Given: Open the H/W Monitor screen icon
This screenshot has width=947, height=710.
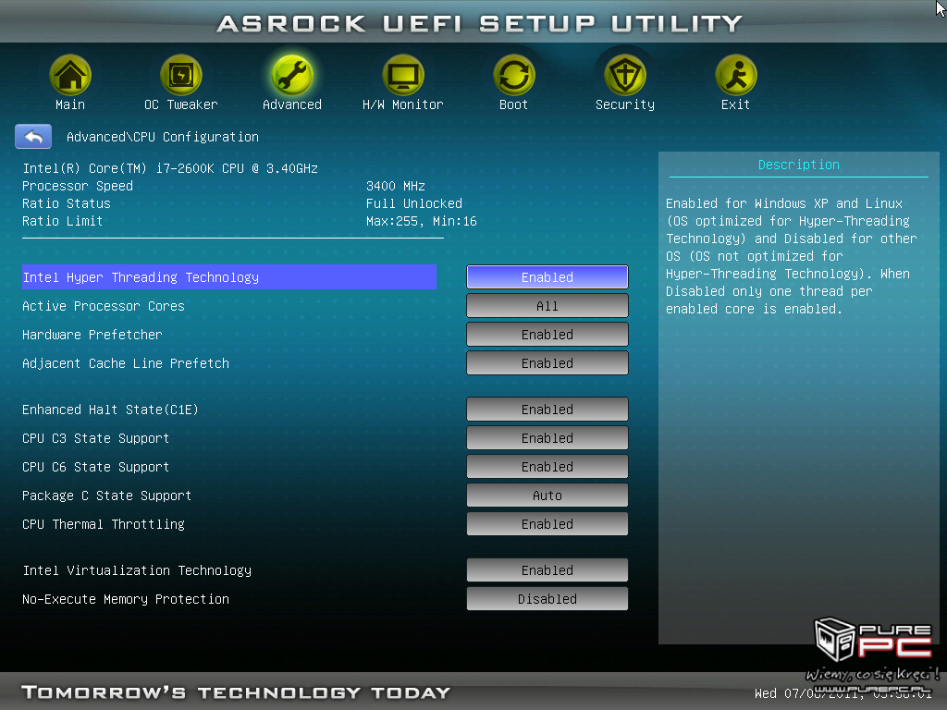Looking at the screenshot, I should click(x=403, y=75).
